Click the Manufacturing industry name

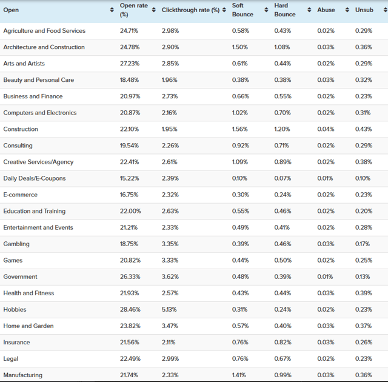click(x=22, y=375)
